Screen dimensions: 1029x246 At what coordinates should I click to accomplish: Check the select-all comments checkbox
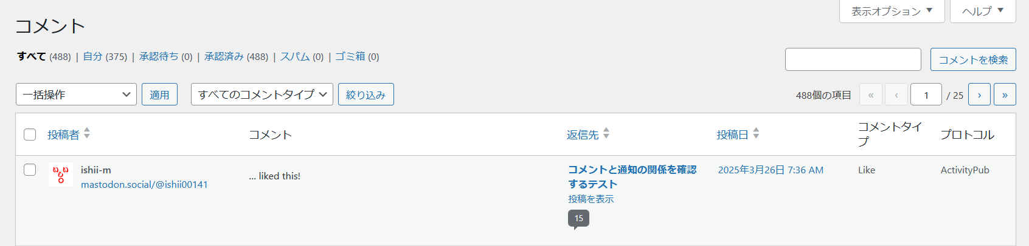(x=30, y=135)
